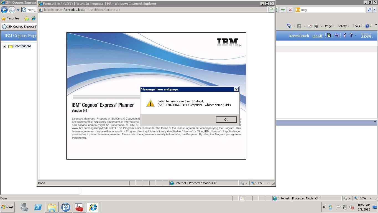Expand the Contributions tree node
This screenshot has height=213, width=378.
point(4,46)
